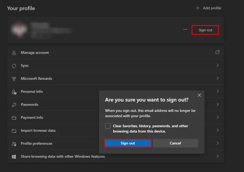This screenshot has width=244, height=172.
Task: Open the Manage account entry
Action: pos(116,52)
